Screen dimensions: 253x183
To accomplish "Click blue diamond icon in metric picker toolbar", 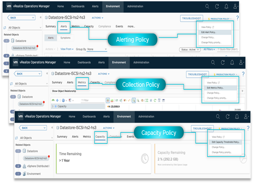I will point(57,100).
